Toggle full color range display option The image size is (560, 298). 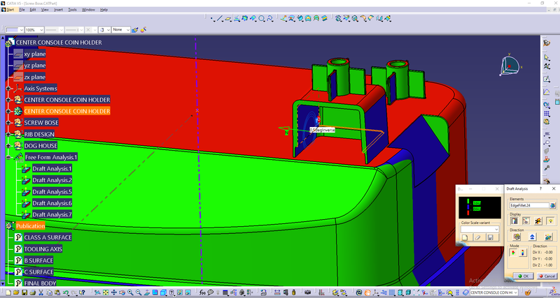514,221
